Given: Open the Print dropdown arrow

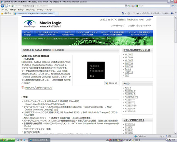Looking at the screenshot, I should [140, 13].
